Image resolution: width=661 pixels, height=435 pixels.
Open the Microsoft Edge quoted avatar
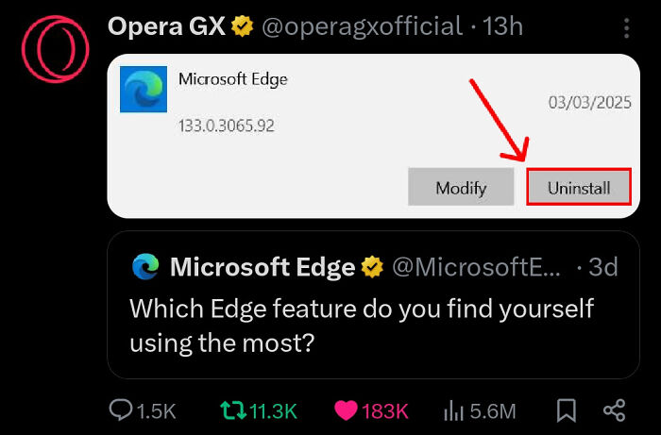[145, 267]
